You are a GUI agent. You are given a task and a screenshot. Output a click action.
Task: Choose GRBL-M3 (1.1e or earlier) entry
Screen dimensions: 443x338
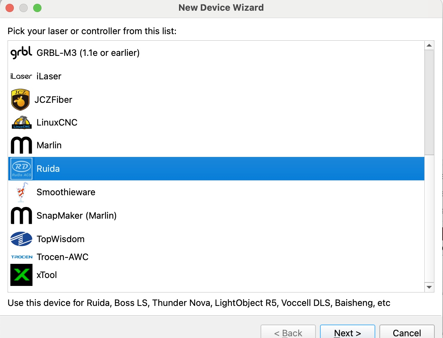(x=88, y=53)
